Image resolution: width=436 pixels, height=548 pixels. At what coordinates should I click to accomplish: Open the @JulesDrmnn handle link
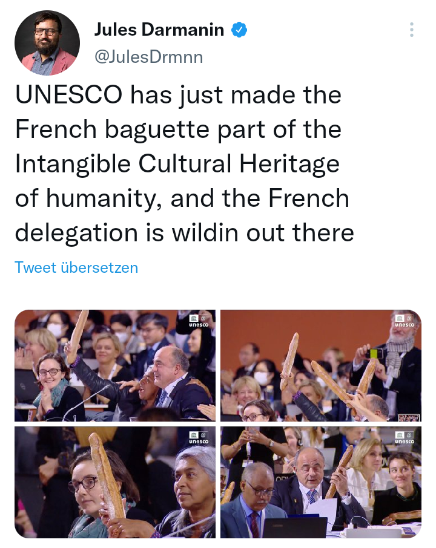(148, 57)
